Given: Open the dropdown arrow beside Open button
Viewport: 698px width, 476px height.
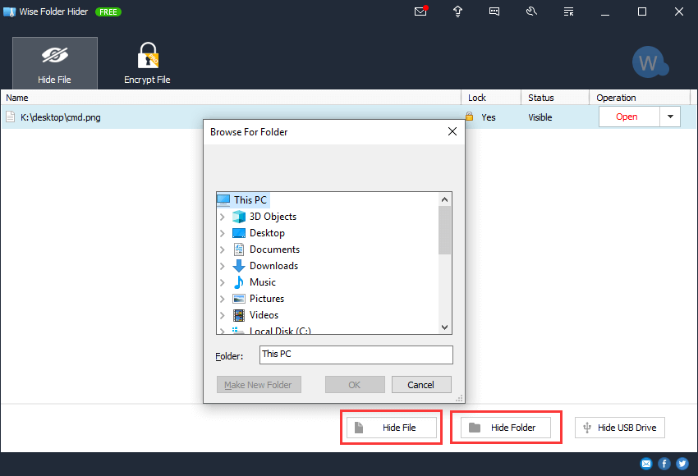Looking at the screenshot, I should pyautogui.click(x=670, y=117).
